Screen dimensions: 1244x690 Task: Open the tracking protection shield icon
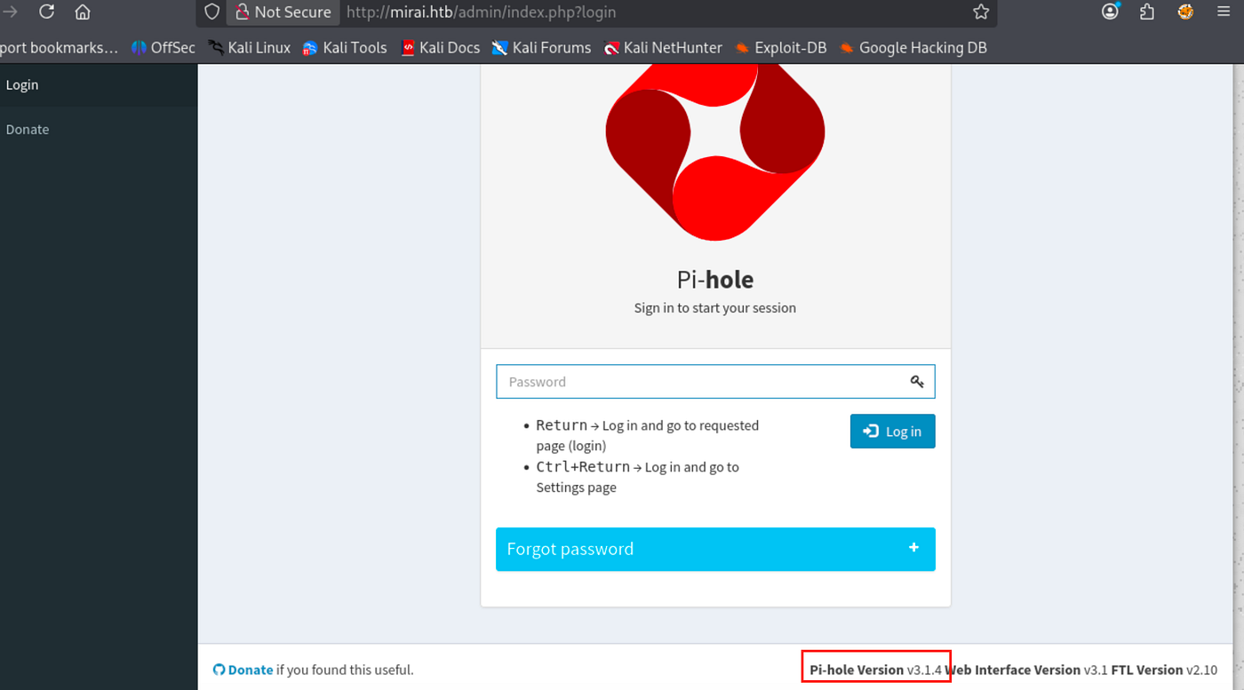211,12
